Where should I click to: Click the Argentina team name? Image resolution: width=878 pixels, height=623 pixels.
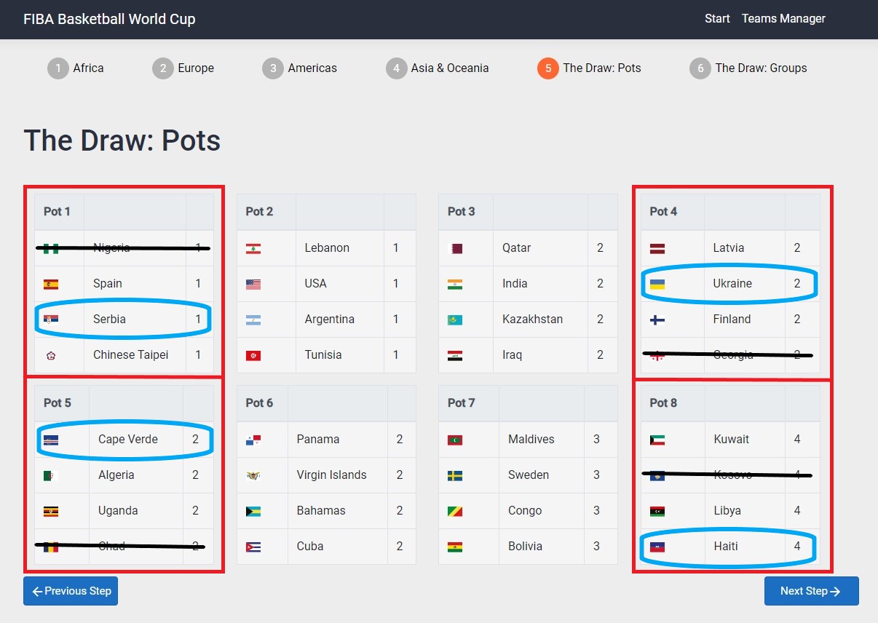click(330, 320)
